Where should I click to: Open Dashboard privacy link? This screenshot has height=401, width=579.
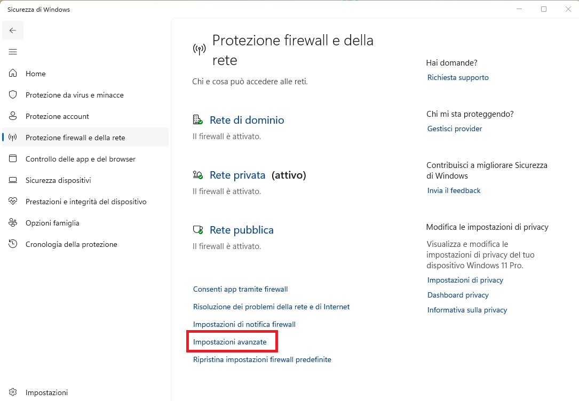(458, 295)
